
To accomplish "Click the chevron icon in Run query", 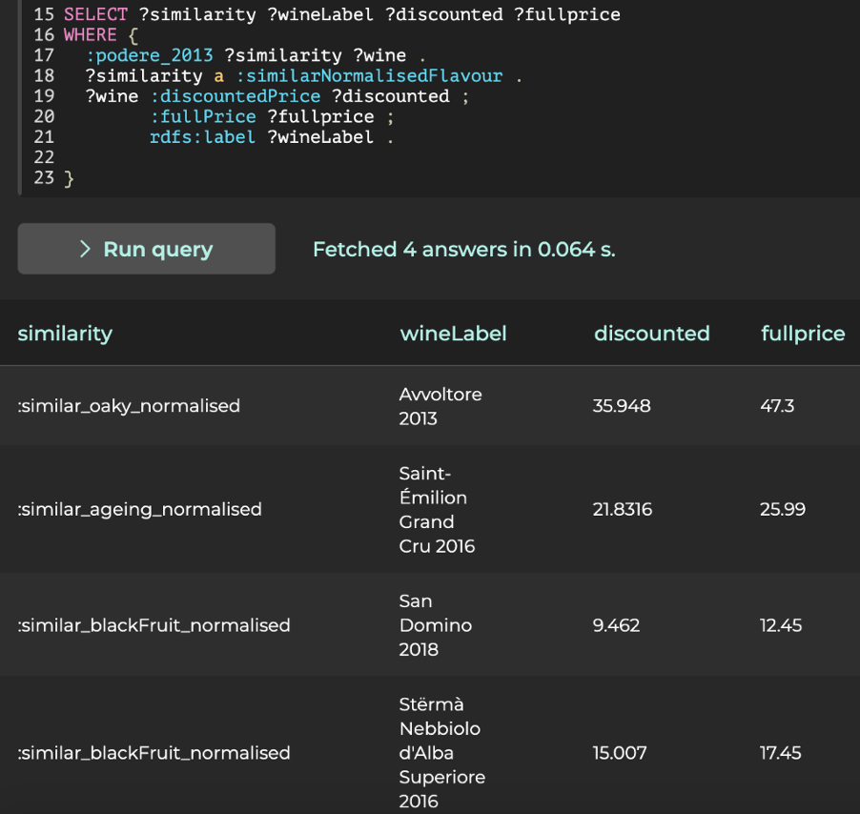I will pyautogui.click(x=85, y=249).
